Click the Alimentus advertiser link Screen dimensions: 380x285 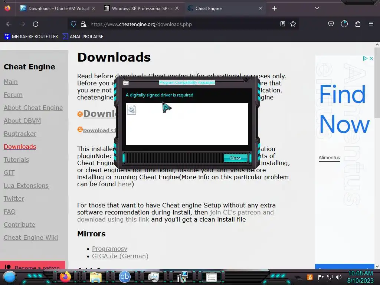coord(329,158)
